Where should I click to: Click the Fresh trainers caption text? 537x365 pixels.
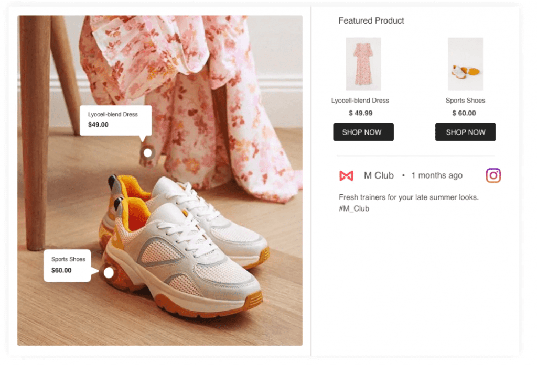[x=409, y=197]
